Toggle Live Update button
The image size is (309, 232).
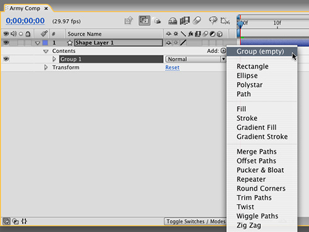pyautogui.click(x=145, y=20)
